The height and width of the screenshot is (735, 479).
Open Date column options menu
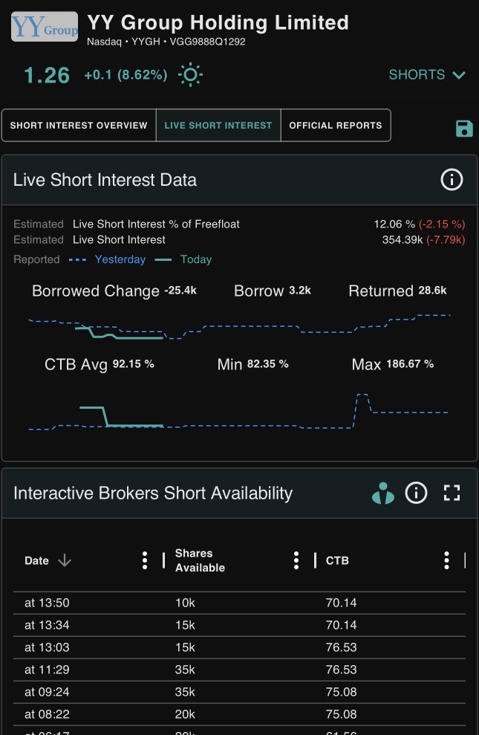(145, 560)
